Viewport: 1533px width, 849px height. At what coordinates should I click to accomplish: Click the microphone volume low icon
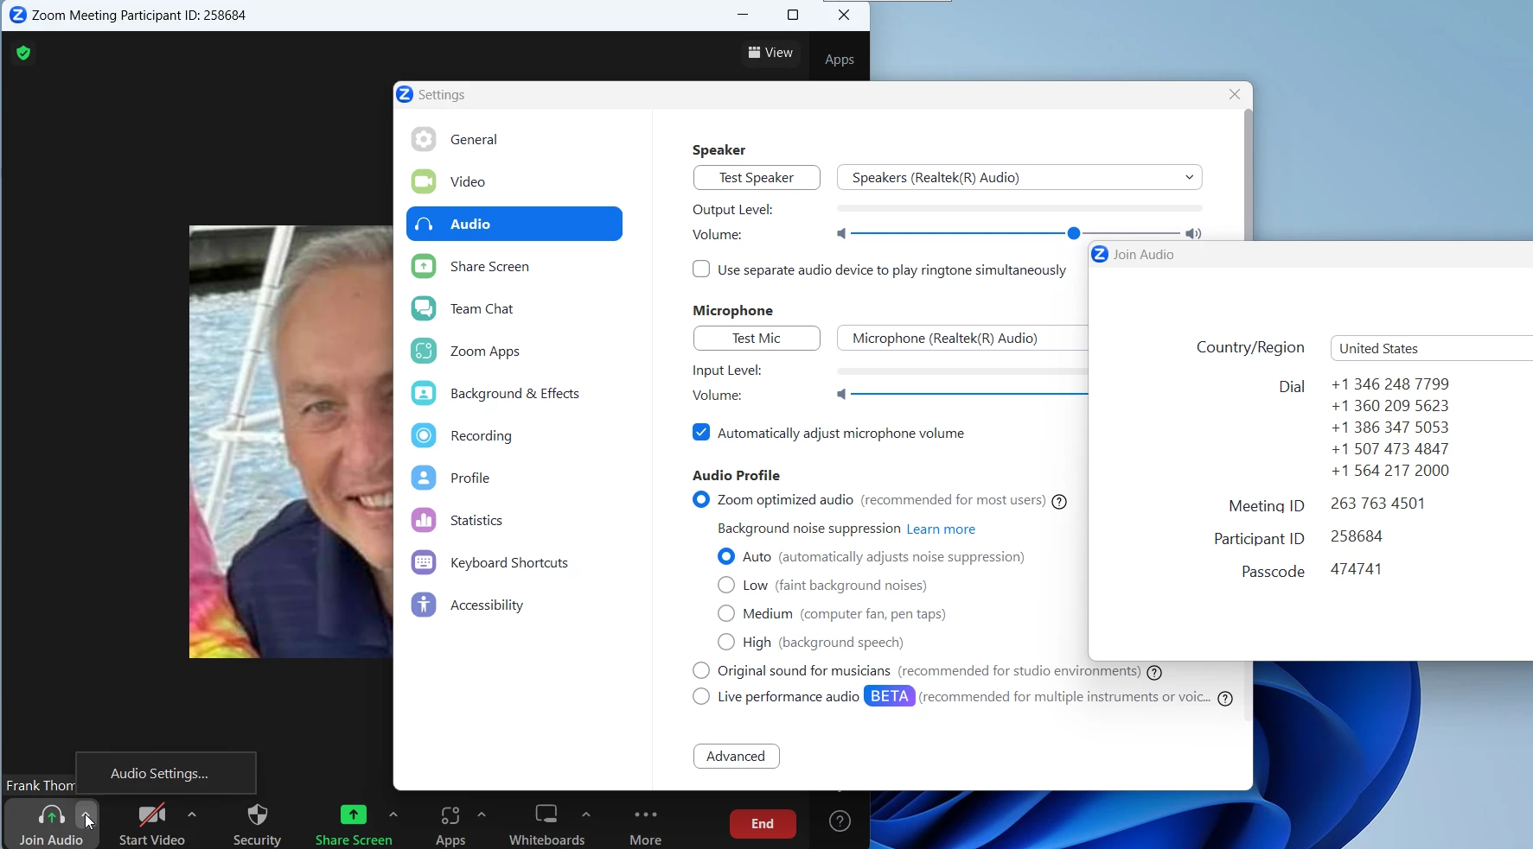(x=841, y=396)
